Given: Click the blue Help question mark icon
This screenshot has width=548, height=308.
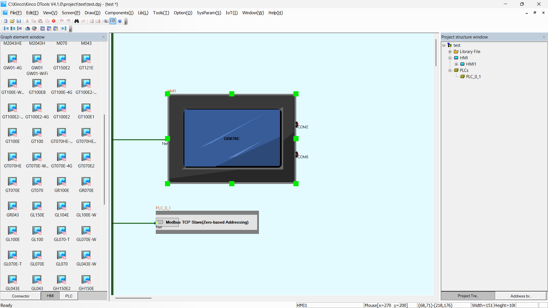Looking at the screenshot, I should (120, 21).
